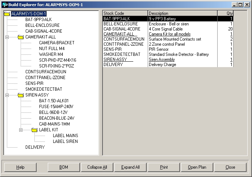Screen dimensions: 252x177
Task: Sort by the Stock Code column header
Action: (125, 13)
